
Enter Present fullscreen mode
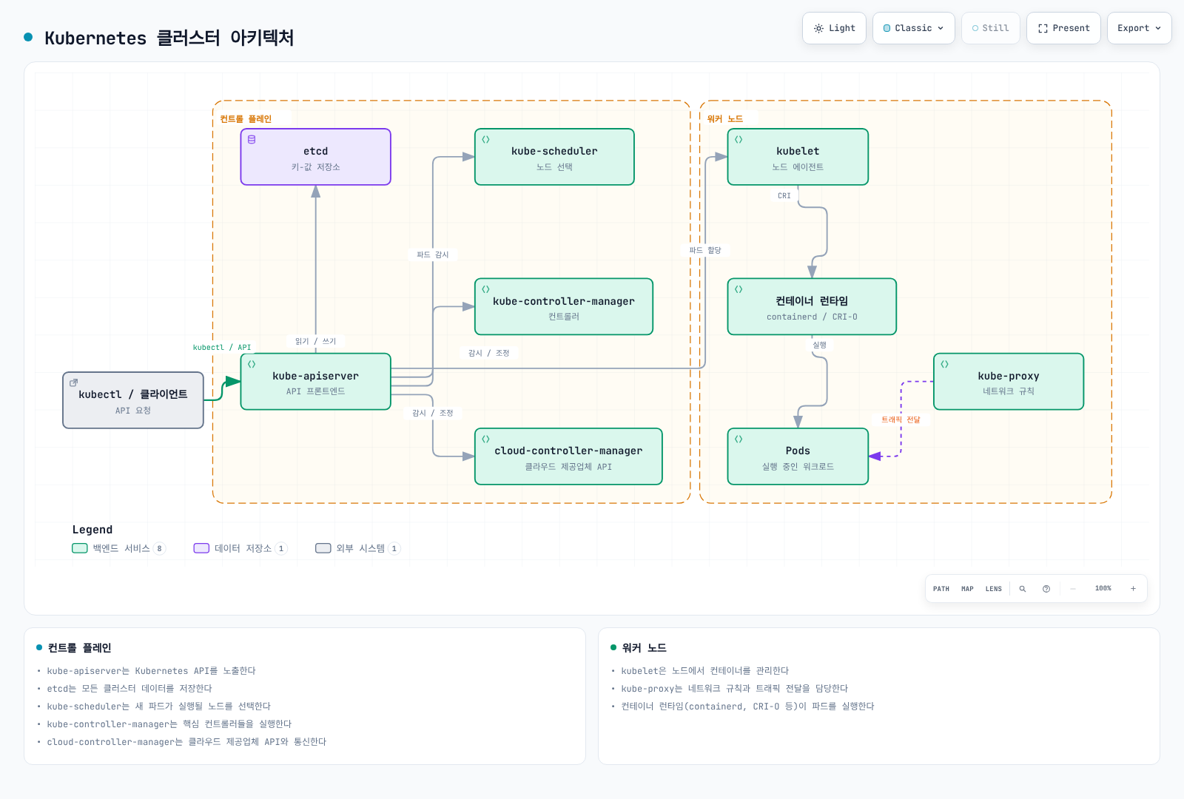click(x=1063, y=28)
